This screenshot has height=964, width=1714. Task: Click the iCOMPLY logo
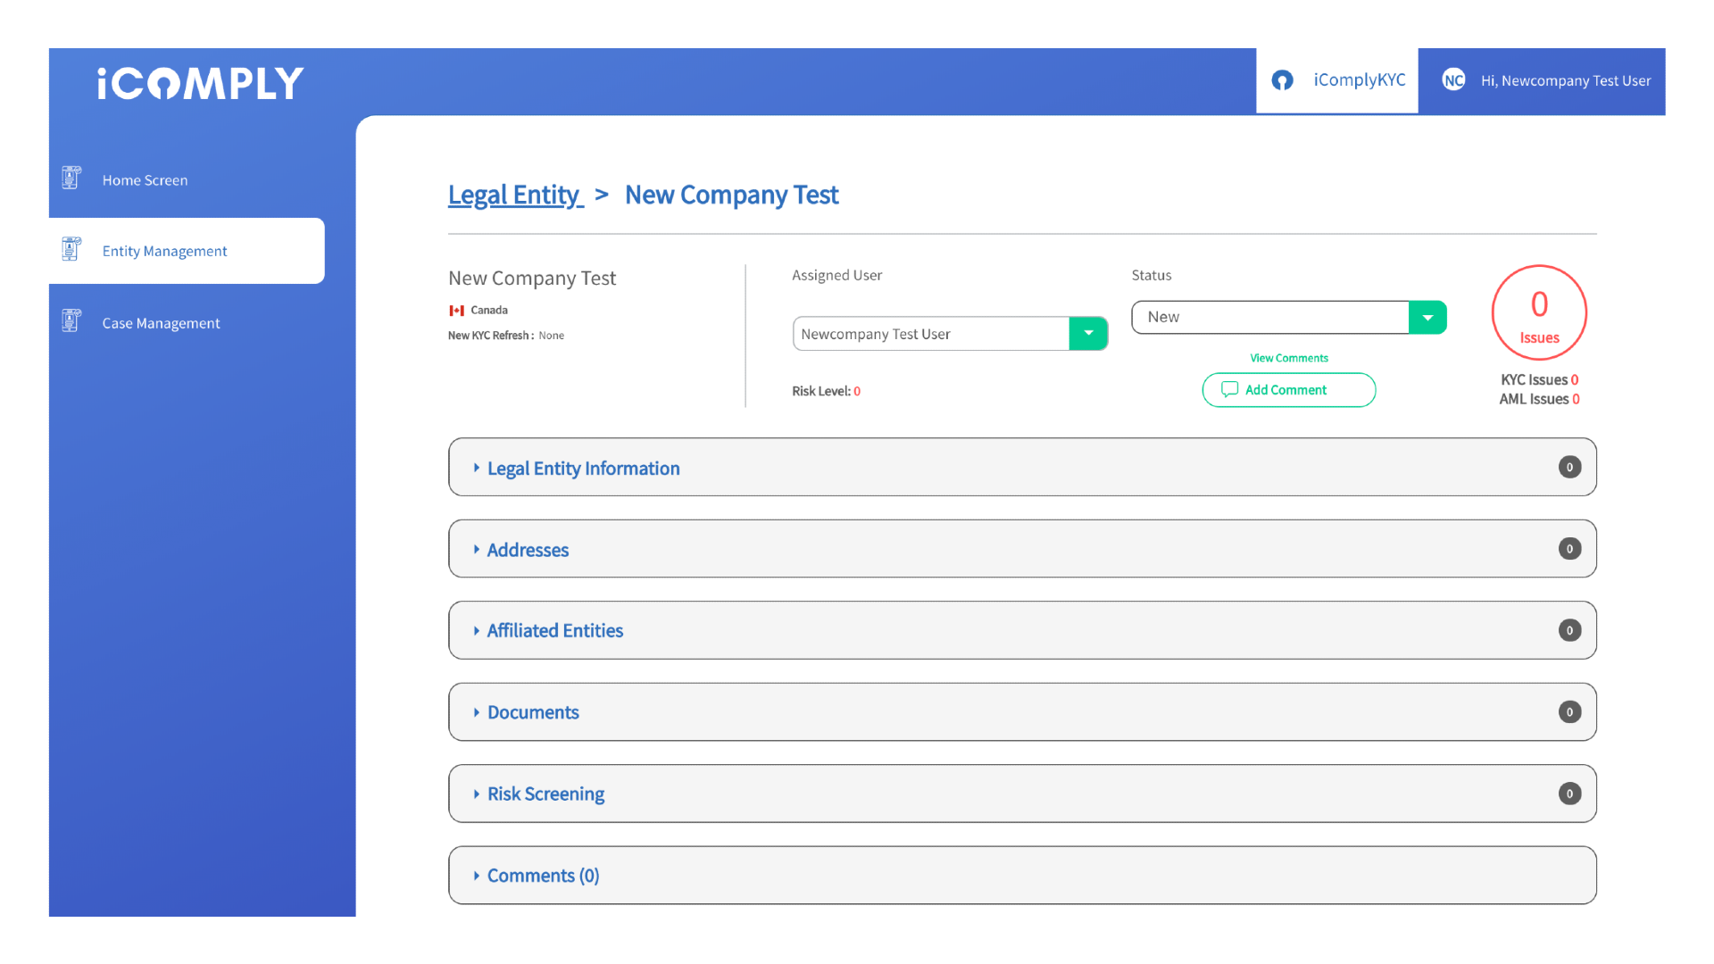pos(200,83)
